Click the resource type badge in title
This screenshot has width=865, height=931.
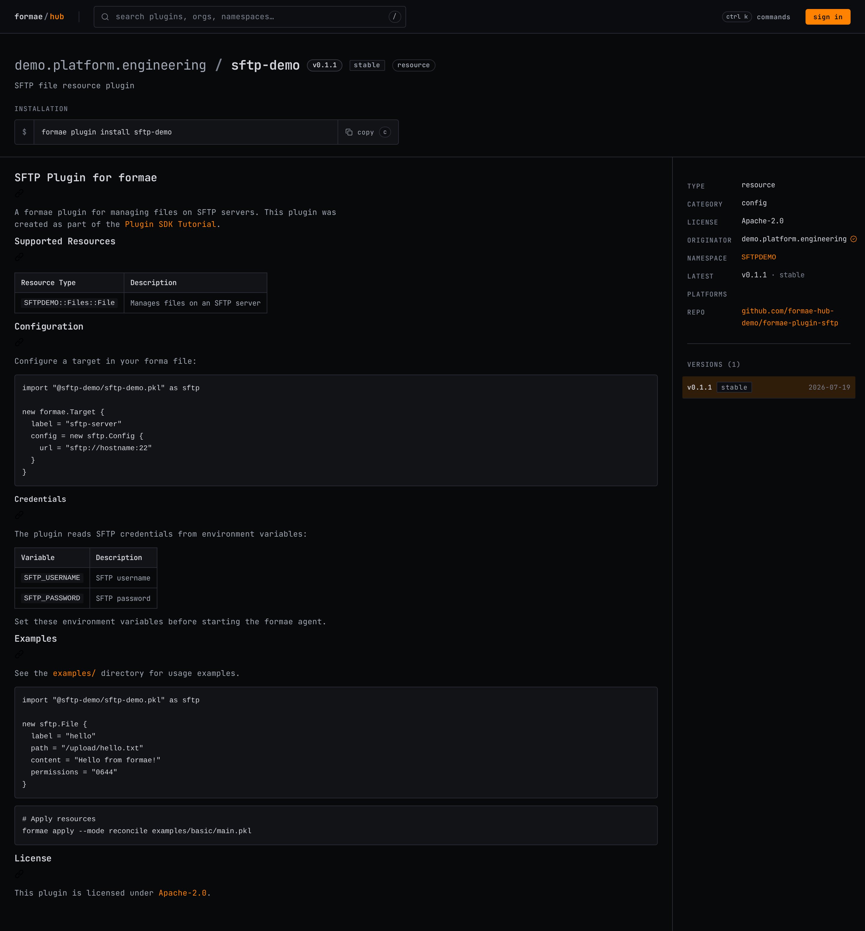[413, 65]
